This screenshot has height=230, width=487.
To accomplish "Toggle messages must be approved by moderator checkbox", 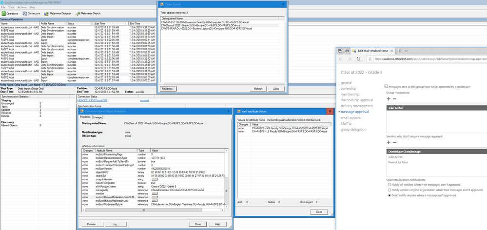I will pyautogui.click(x=386, y=86).
